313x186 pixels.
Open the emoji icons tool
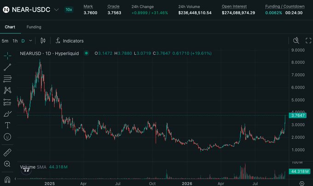(x=7, y=137)
